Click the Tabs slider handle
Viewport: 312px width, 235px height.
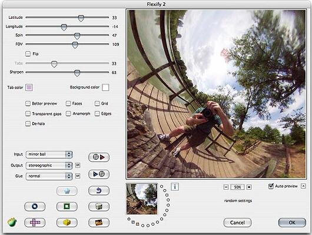pos(54,64)
